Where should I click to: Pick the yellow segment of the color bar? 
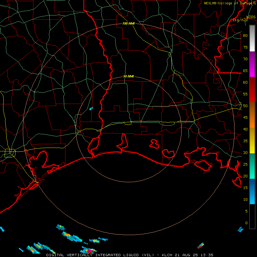point(252,140)
